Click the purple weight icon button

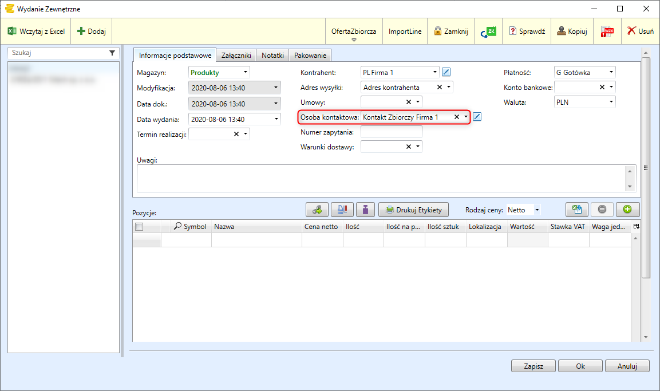click(x=364, y=210)
